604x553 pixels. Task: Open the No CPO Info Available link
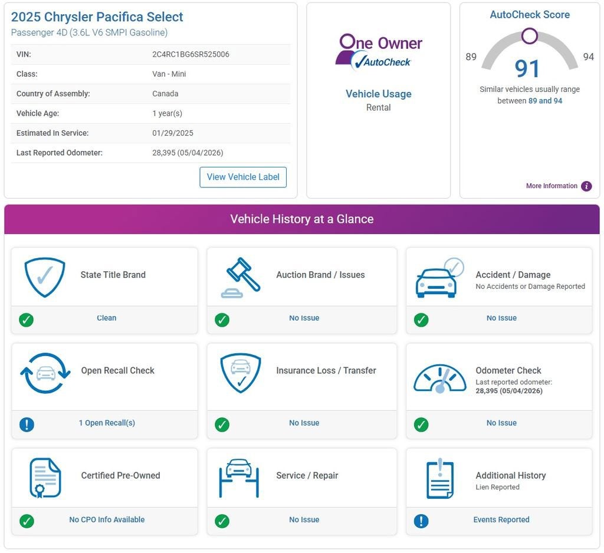point(107,519)
